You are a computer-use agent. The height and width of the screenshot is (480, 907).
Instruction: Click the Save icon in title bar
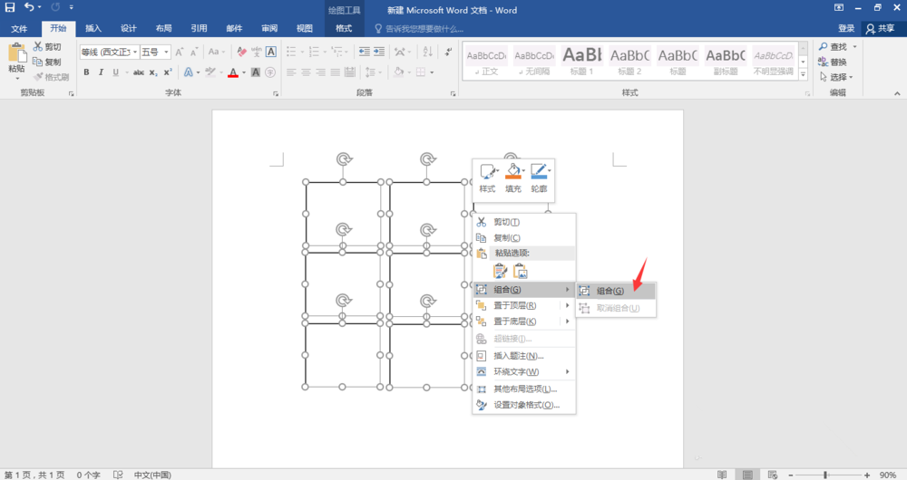pos(10,7)
